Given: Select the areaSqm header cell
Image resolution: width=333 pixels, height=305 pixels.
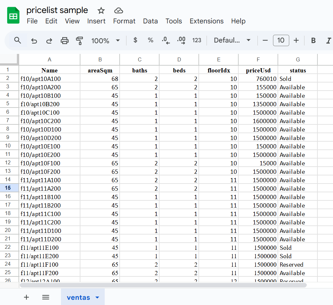Looking at the screenshot, I should pos(100,70).
